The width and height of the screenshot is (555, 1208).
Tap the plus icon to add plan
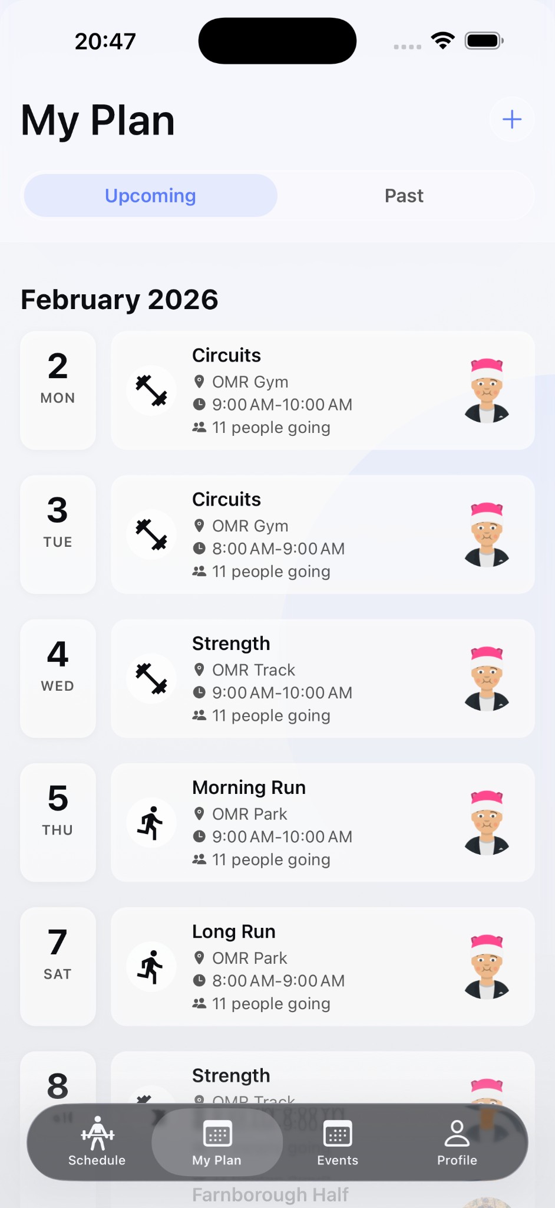coord(511,119)
